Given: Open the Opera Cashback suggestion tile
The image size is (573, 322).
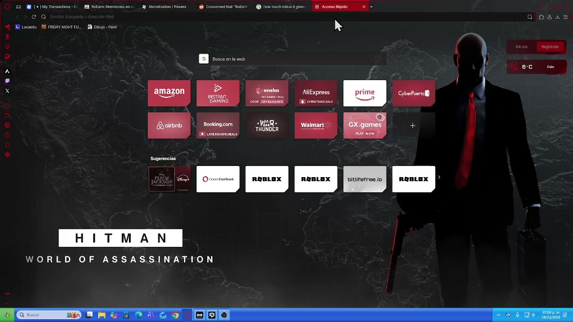Looking at the screenshot, I should pos(218,179).
